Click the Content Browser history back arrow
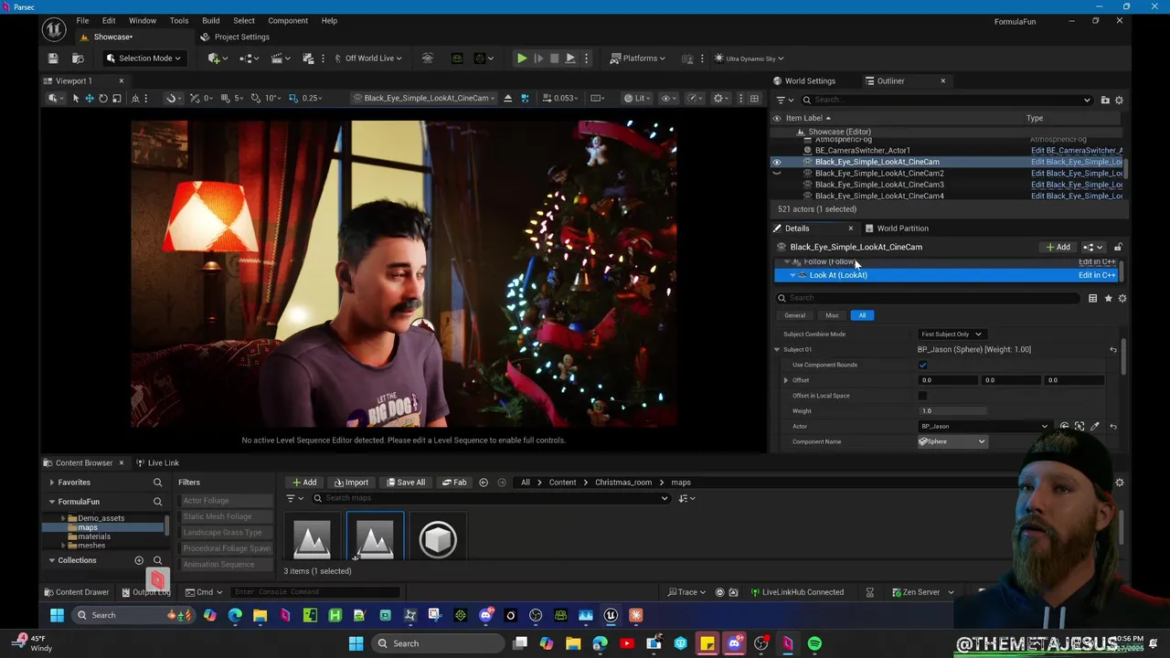The image size is (1170, 658). click(x=484, y=483)
